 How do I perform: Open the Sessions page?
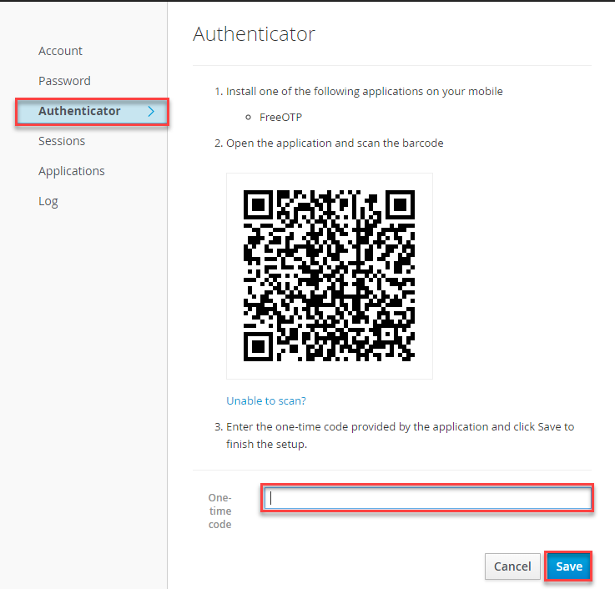62,141
